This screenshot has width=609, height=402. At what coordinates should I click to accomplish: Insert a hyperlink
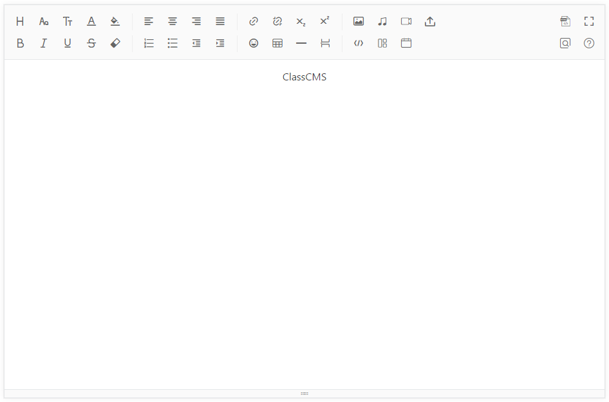[254, 21]
